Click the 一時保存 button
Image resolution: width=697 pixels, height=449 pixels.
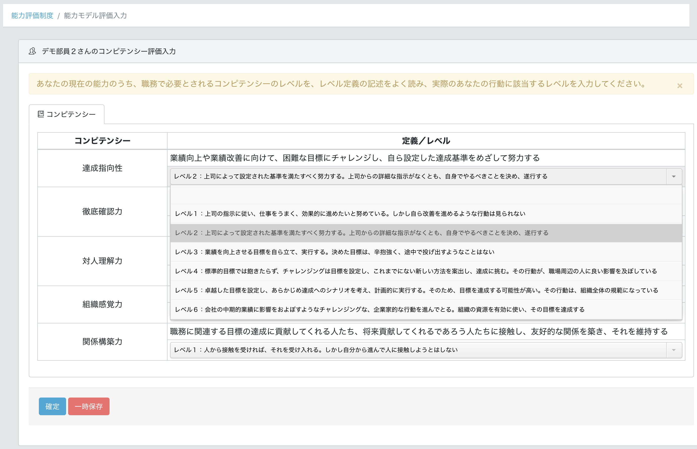click(x=89, y=406)
